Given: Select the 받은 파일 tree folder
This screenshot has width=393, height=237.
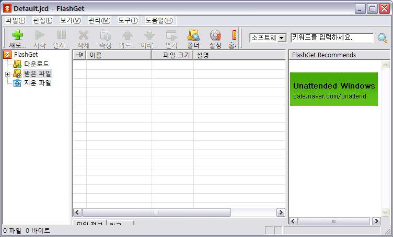Looking at the screenshot, I should click(x=38, y=73).
